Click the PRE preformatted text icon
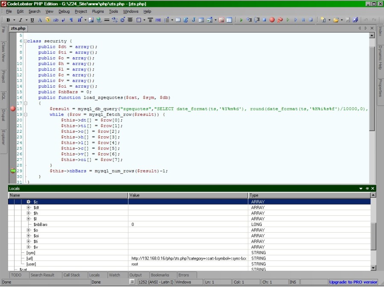The image size is (384, 287). [158, 20]
